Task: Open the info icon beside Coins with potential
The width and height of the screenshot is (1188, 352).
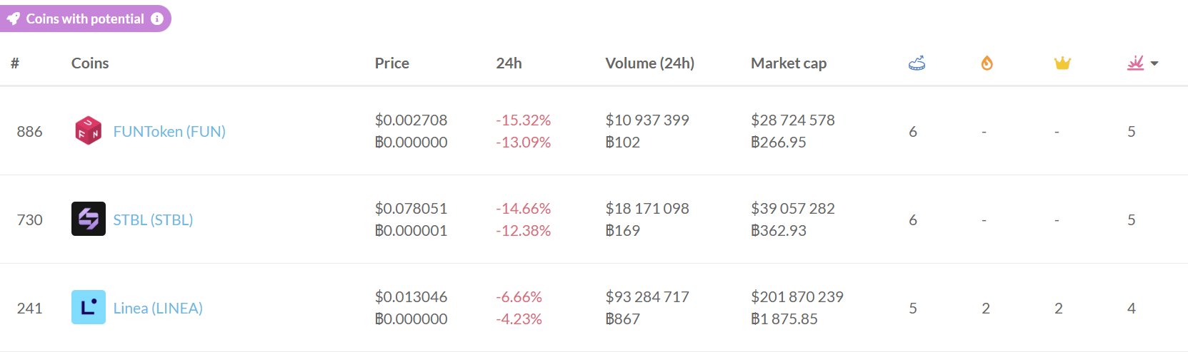Action: pyautogui.click(x=157, y=19)
